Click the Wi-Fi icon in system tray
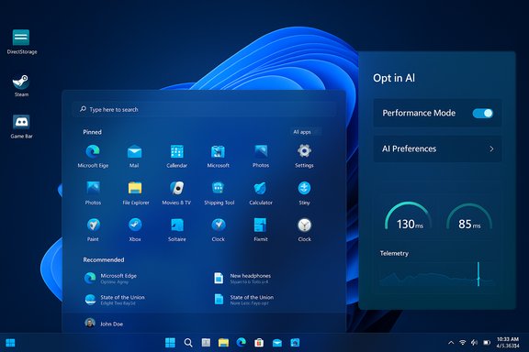Viewport: 529px width, 352px height. coord(463,343)
